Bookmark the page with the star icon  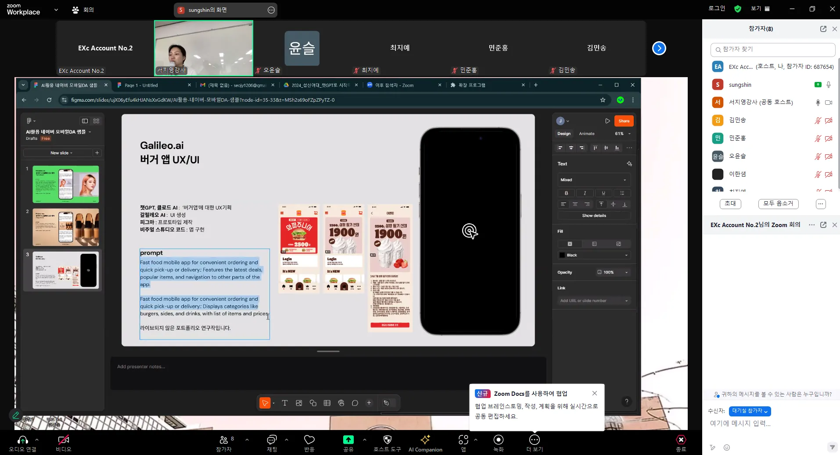[603, 100]
